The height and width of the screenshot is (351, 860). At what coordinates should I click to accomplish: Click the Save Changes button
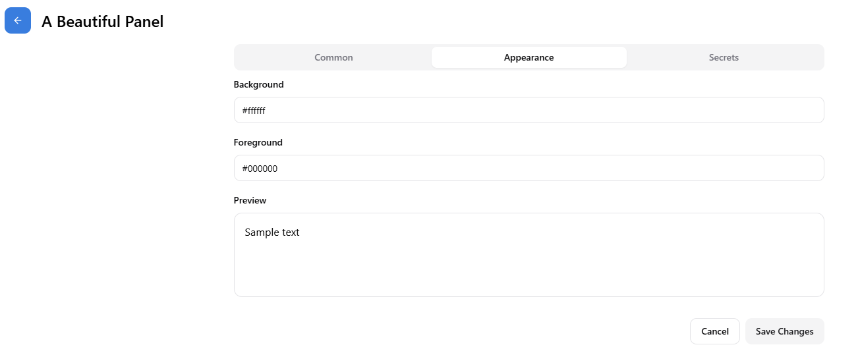point(784,331)
